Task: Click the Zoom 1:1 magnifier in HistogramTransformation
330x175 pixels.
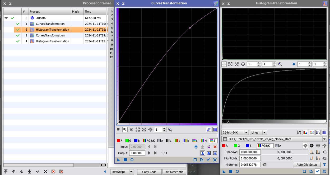Action: tap(280, 64)
